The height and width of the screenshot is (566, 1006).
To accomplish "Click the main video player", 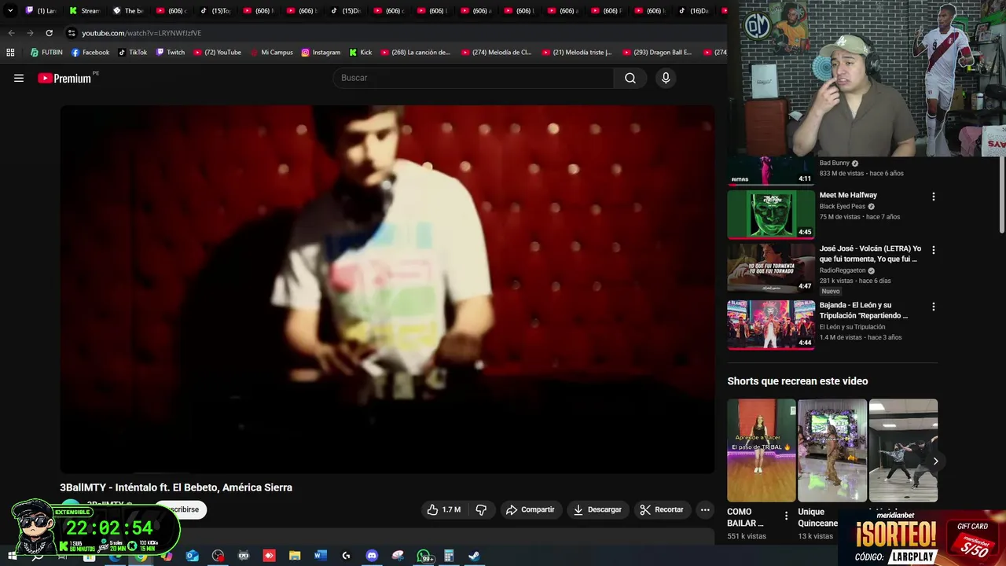I will tap(387, 289).
